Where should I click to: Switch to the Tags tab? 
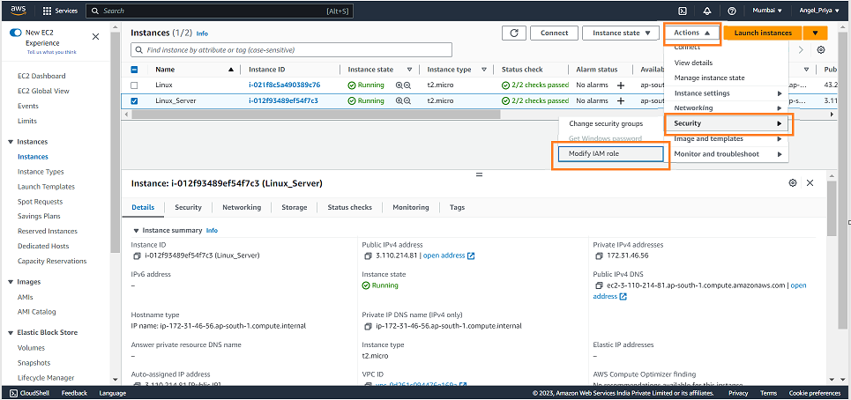click(457, 207)
